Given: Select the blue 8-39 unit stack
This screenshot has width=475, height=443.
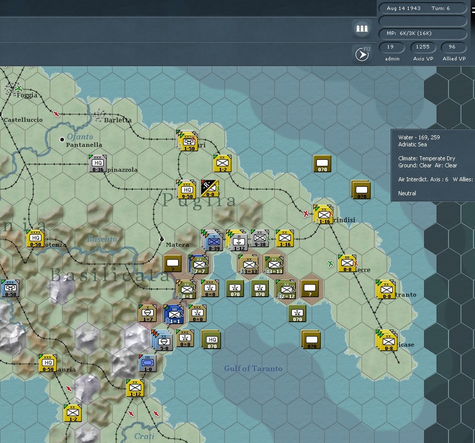Looking at the screenshot, I should (213, 241).
